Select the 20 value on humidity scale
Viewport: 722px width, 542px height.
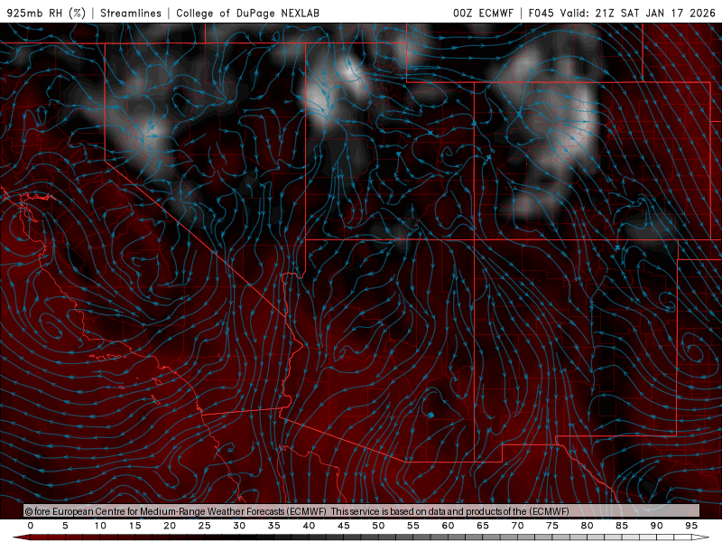pyautogui.click(x=170, y=526)
